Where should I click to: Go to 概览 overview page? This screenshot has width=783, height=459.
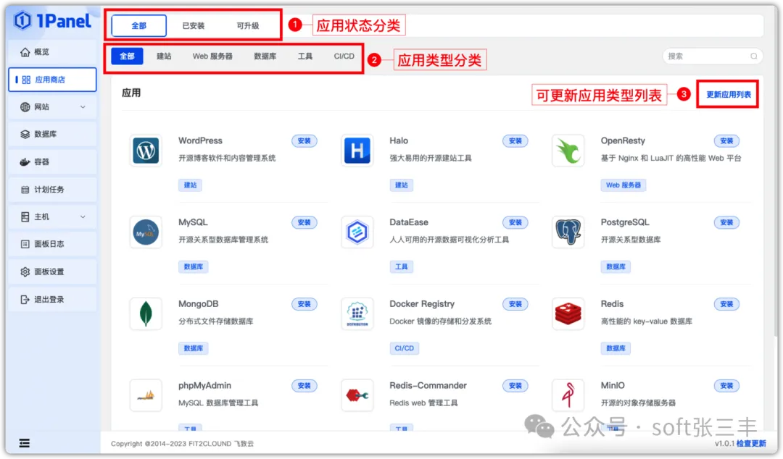[x=52, y=52]
